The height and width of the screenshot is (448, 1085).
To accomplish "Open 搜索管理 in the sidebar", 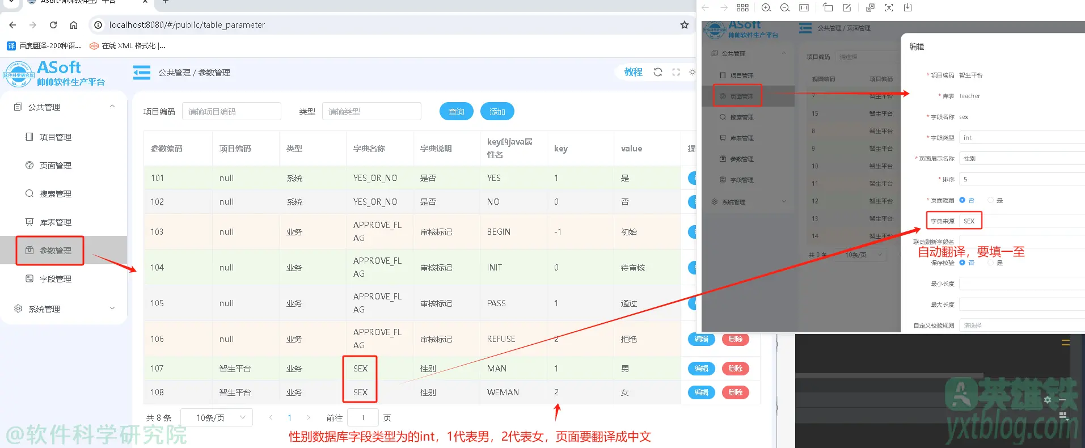I will [64, 193].
